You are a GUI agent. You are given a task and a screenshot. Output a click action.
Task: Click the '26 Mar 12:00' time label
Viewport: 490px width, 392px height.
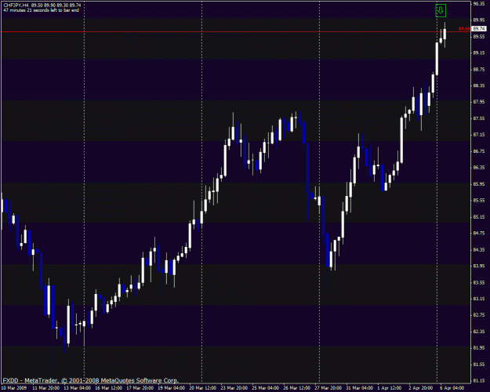pos(296,388)
